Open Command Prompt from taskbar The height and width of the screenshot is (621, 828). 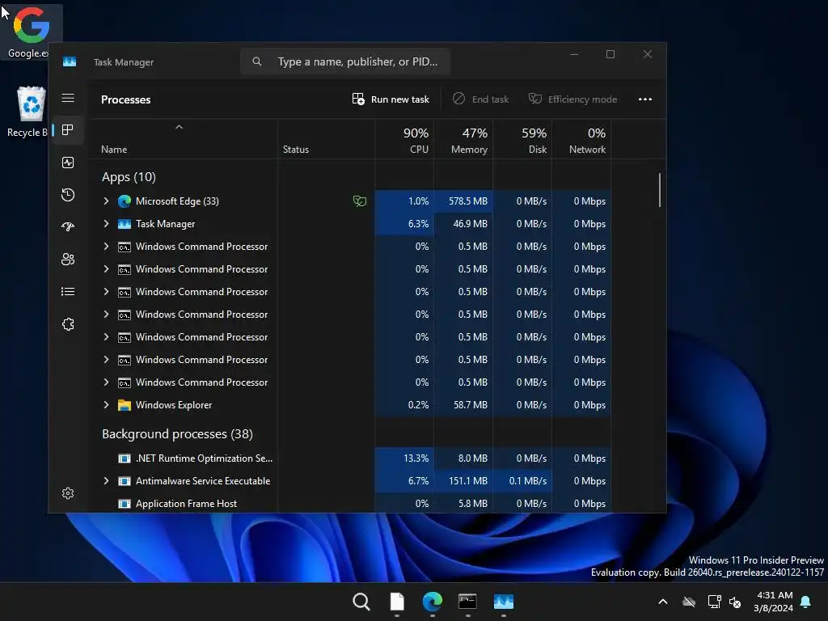(x=468, y=602)
